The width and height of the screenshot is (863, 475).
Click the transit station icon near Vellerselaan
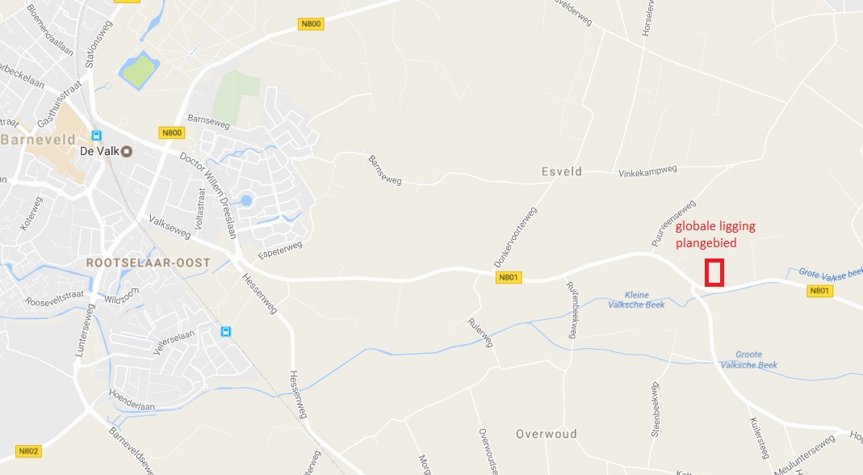[226, 331]
